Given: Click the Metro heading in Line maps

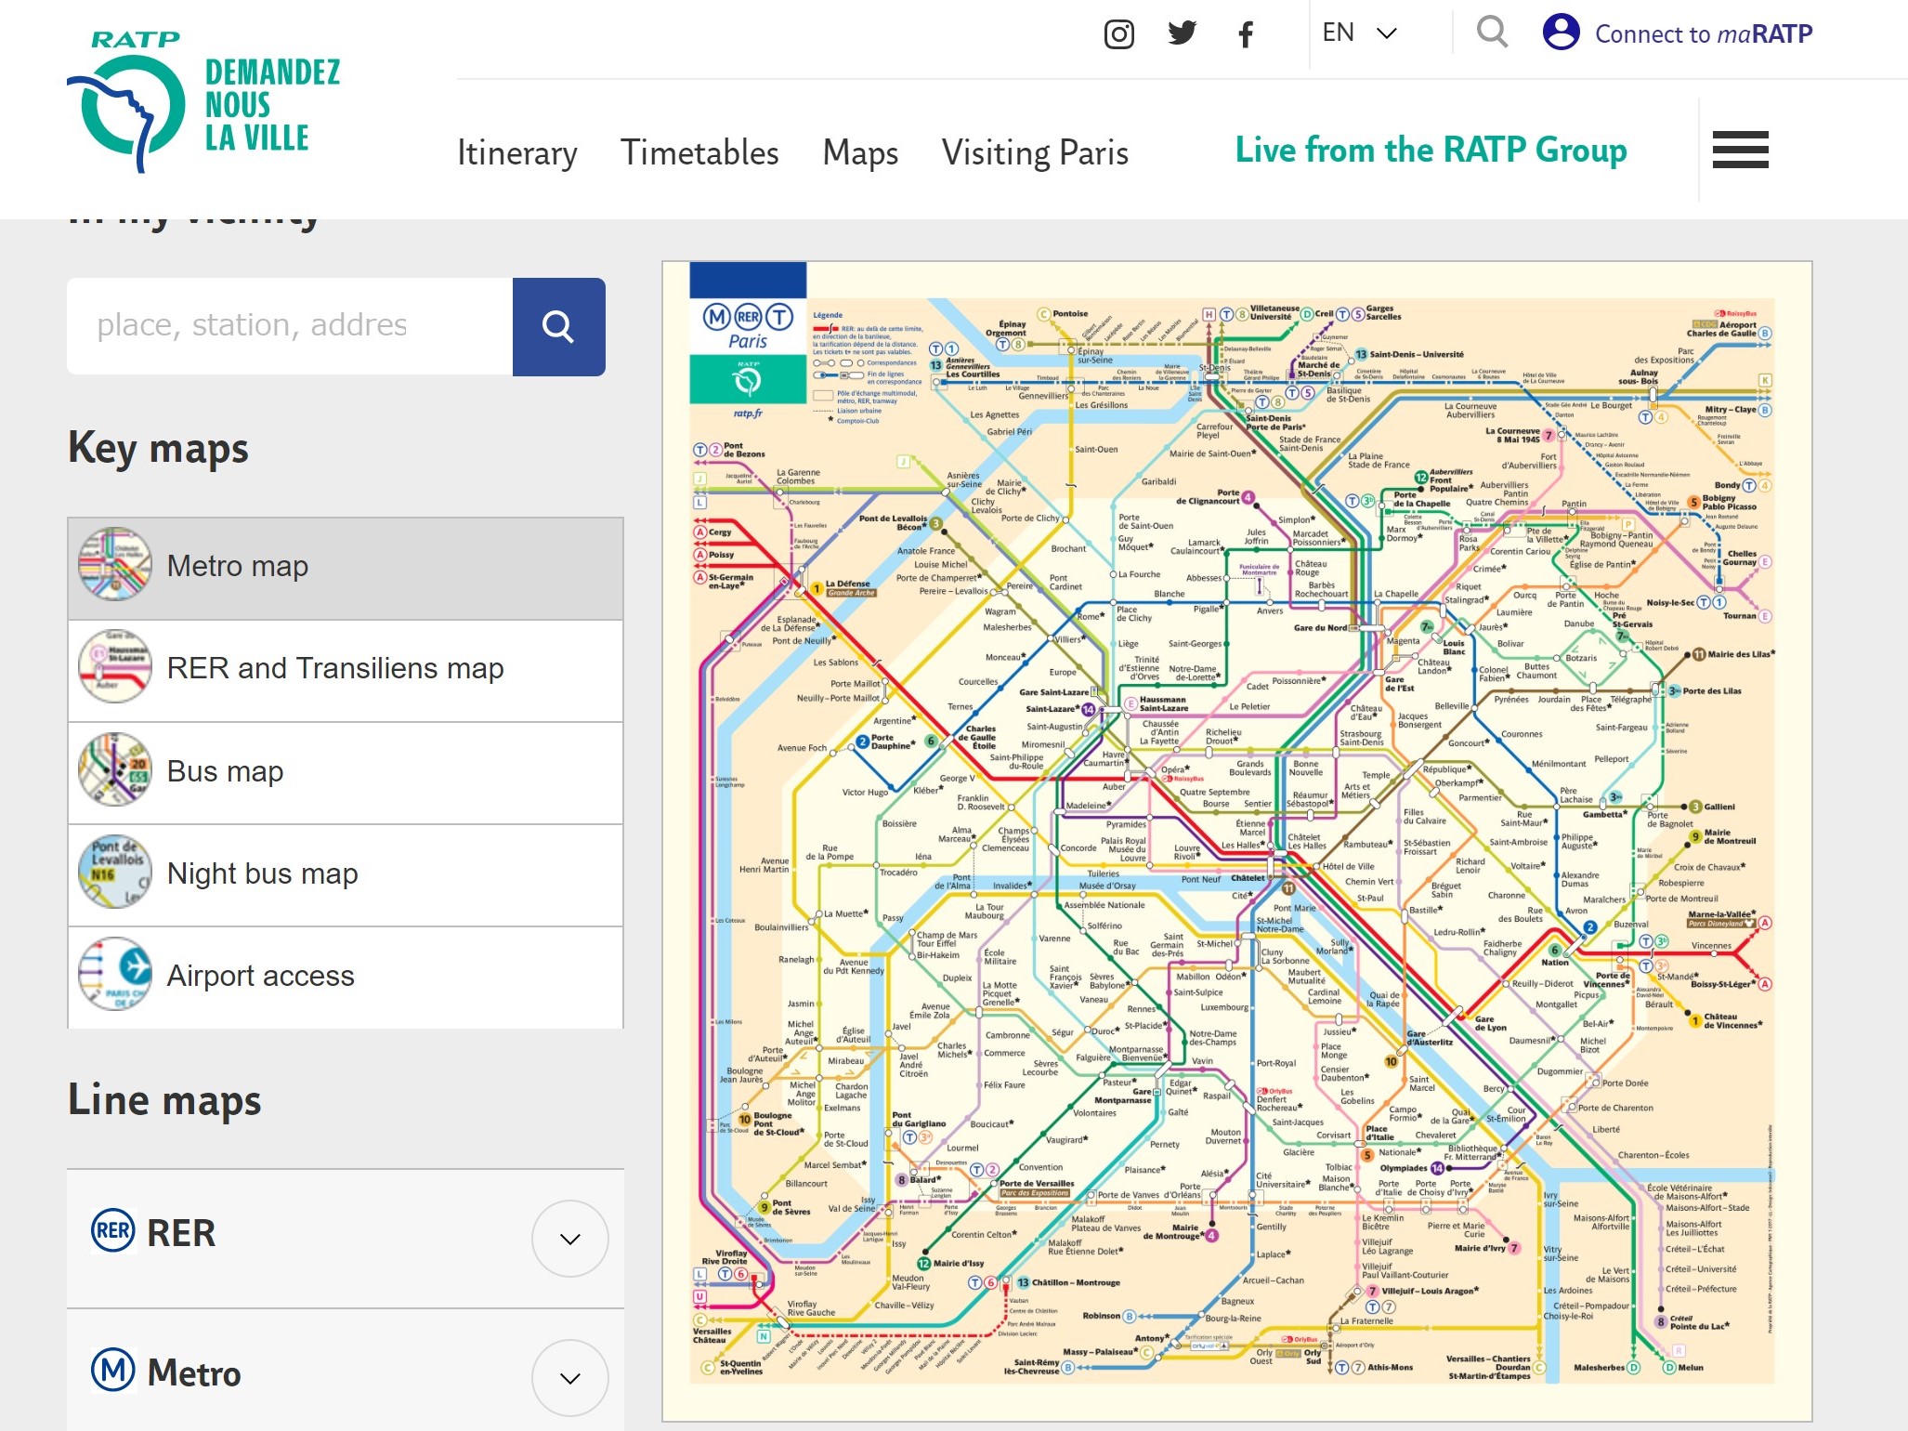Looking at the screenshot, I should click(194, 1372).
